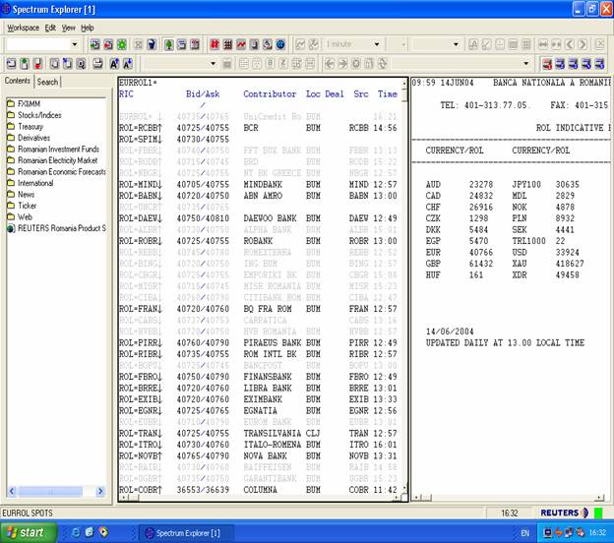Click the REUTERS logo in status bar
The height and width of the screenshot is (543, 614).
point(564,513)
